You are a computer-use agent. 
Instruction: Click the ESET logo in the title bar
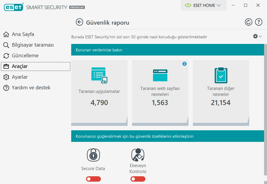click(x=14, y=7)
